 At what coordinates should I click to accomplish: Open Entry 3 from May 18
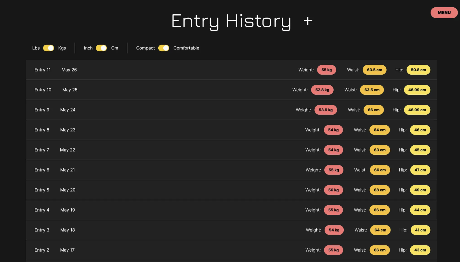[x=42, y=230]
